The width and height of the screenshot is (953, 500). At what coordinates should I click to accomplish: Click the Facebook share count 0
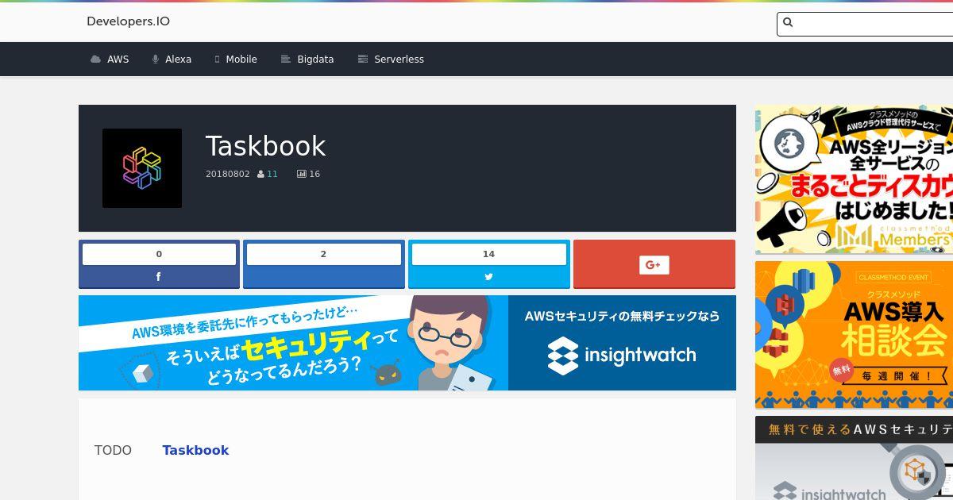(159, 254)
